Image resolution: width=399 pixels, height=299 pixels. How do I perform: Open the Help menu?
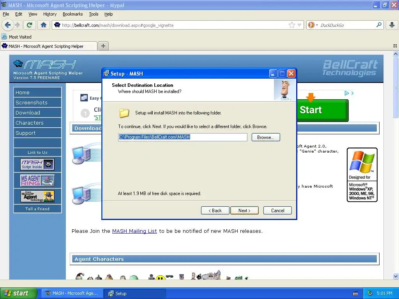(x=108, y=14)
